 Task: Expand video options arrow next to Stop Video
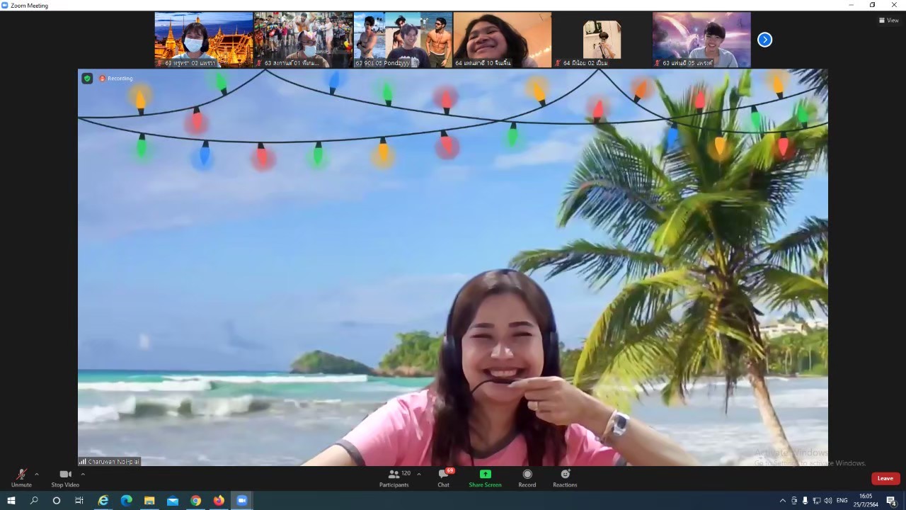coord(83,474)
